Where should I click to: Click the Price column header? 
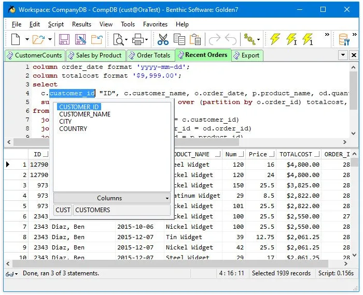[261, 154]
